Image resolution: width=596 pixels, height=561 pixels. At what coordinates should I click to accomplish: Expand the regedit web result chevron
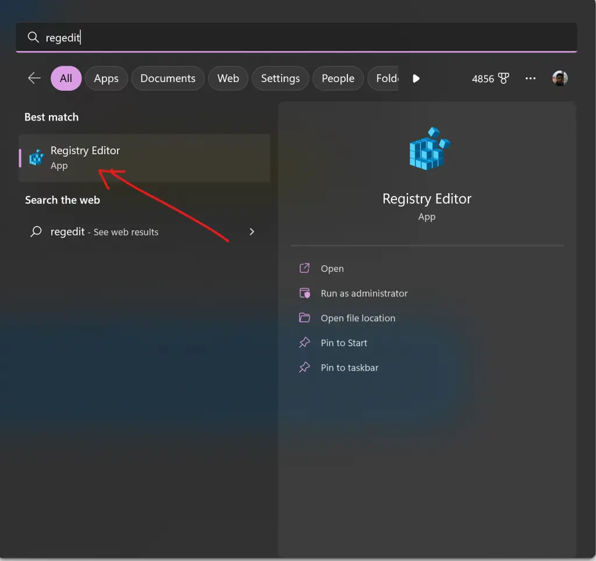point(251,232)
